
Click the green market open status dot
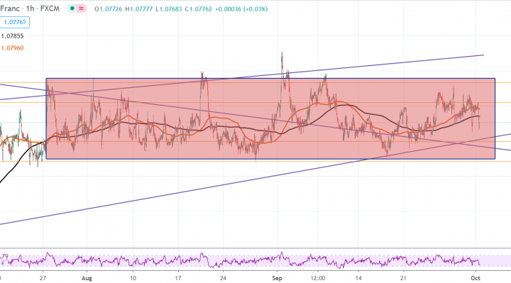pos(72,9)
